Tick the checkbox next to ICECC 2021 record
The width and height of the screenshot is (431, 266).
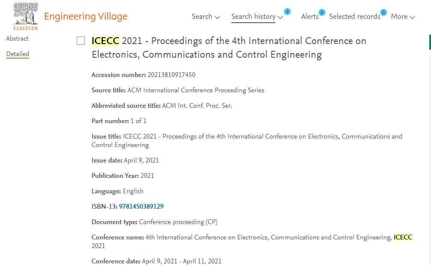[x=81, y=41]
